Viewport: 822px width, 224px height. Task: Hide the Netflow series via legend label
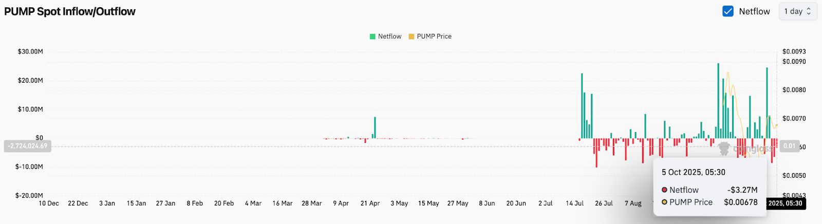pos(389,36)
